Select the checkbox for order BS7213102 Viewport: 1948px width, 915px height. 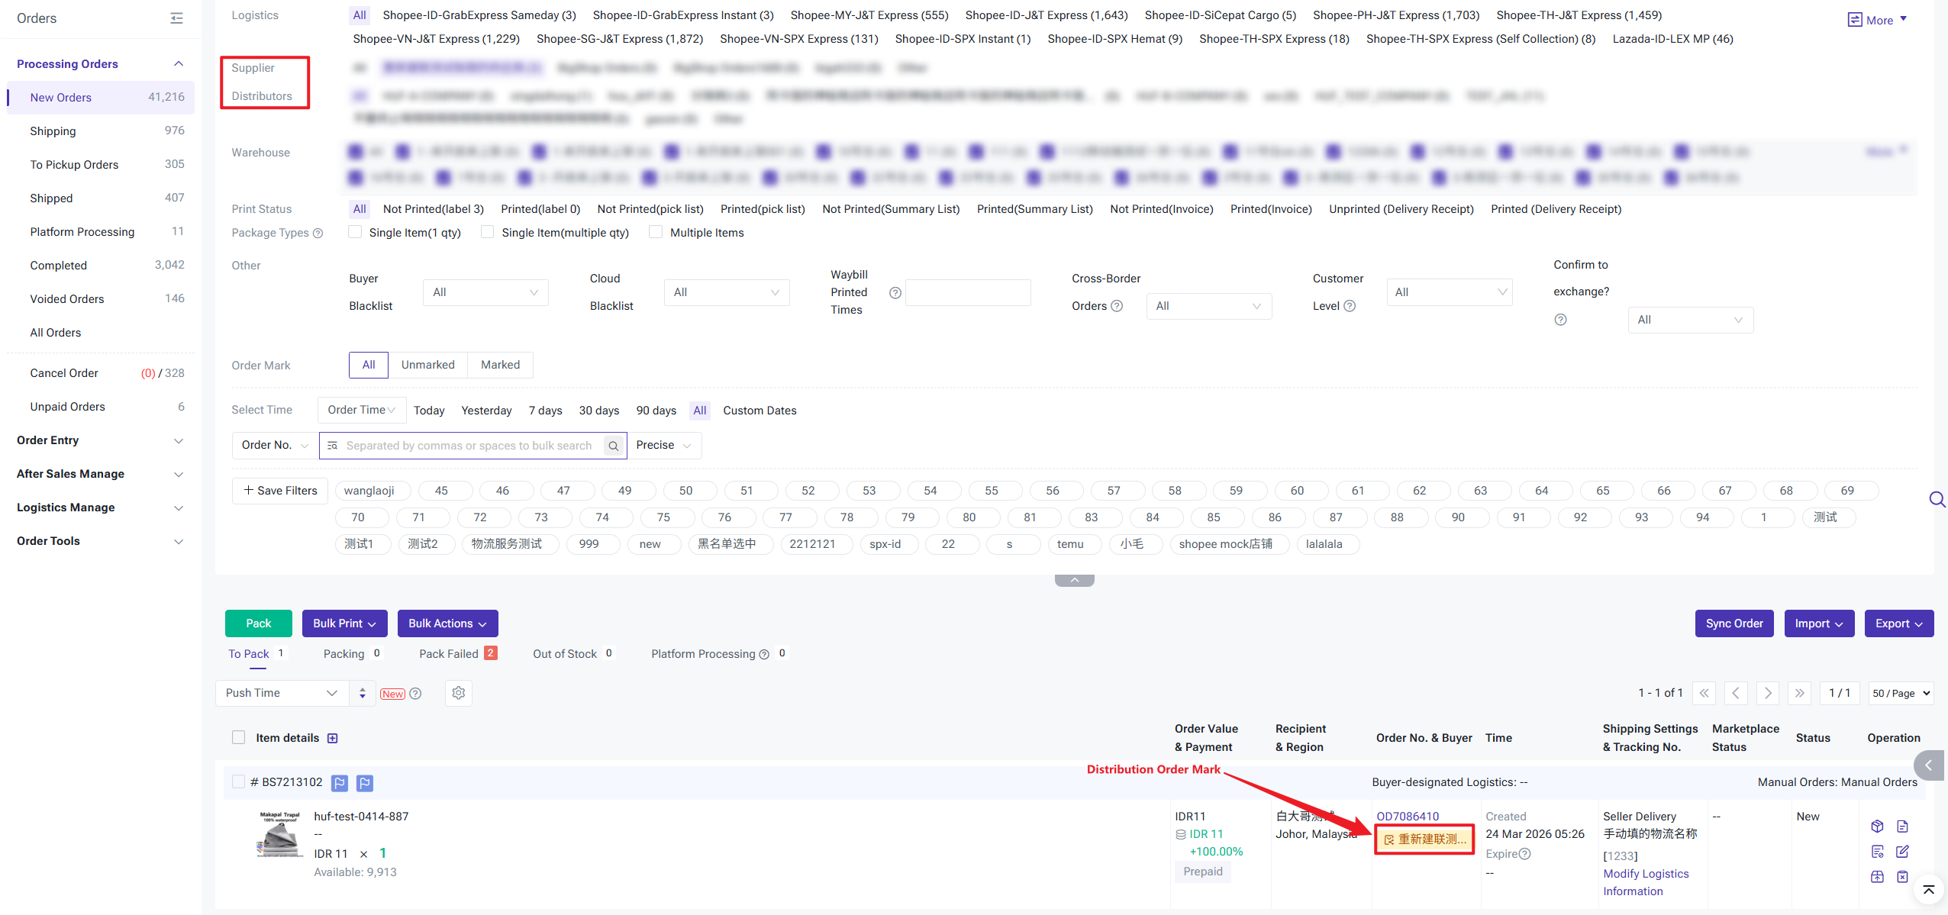point(239,781)
